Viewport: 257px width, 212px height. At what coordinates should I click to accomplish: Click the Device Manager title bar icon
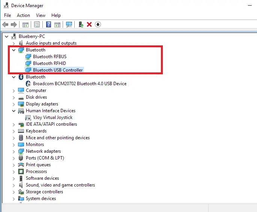pyautogui.click(x=6, y=5)
